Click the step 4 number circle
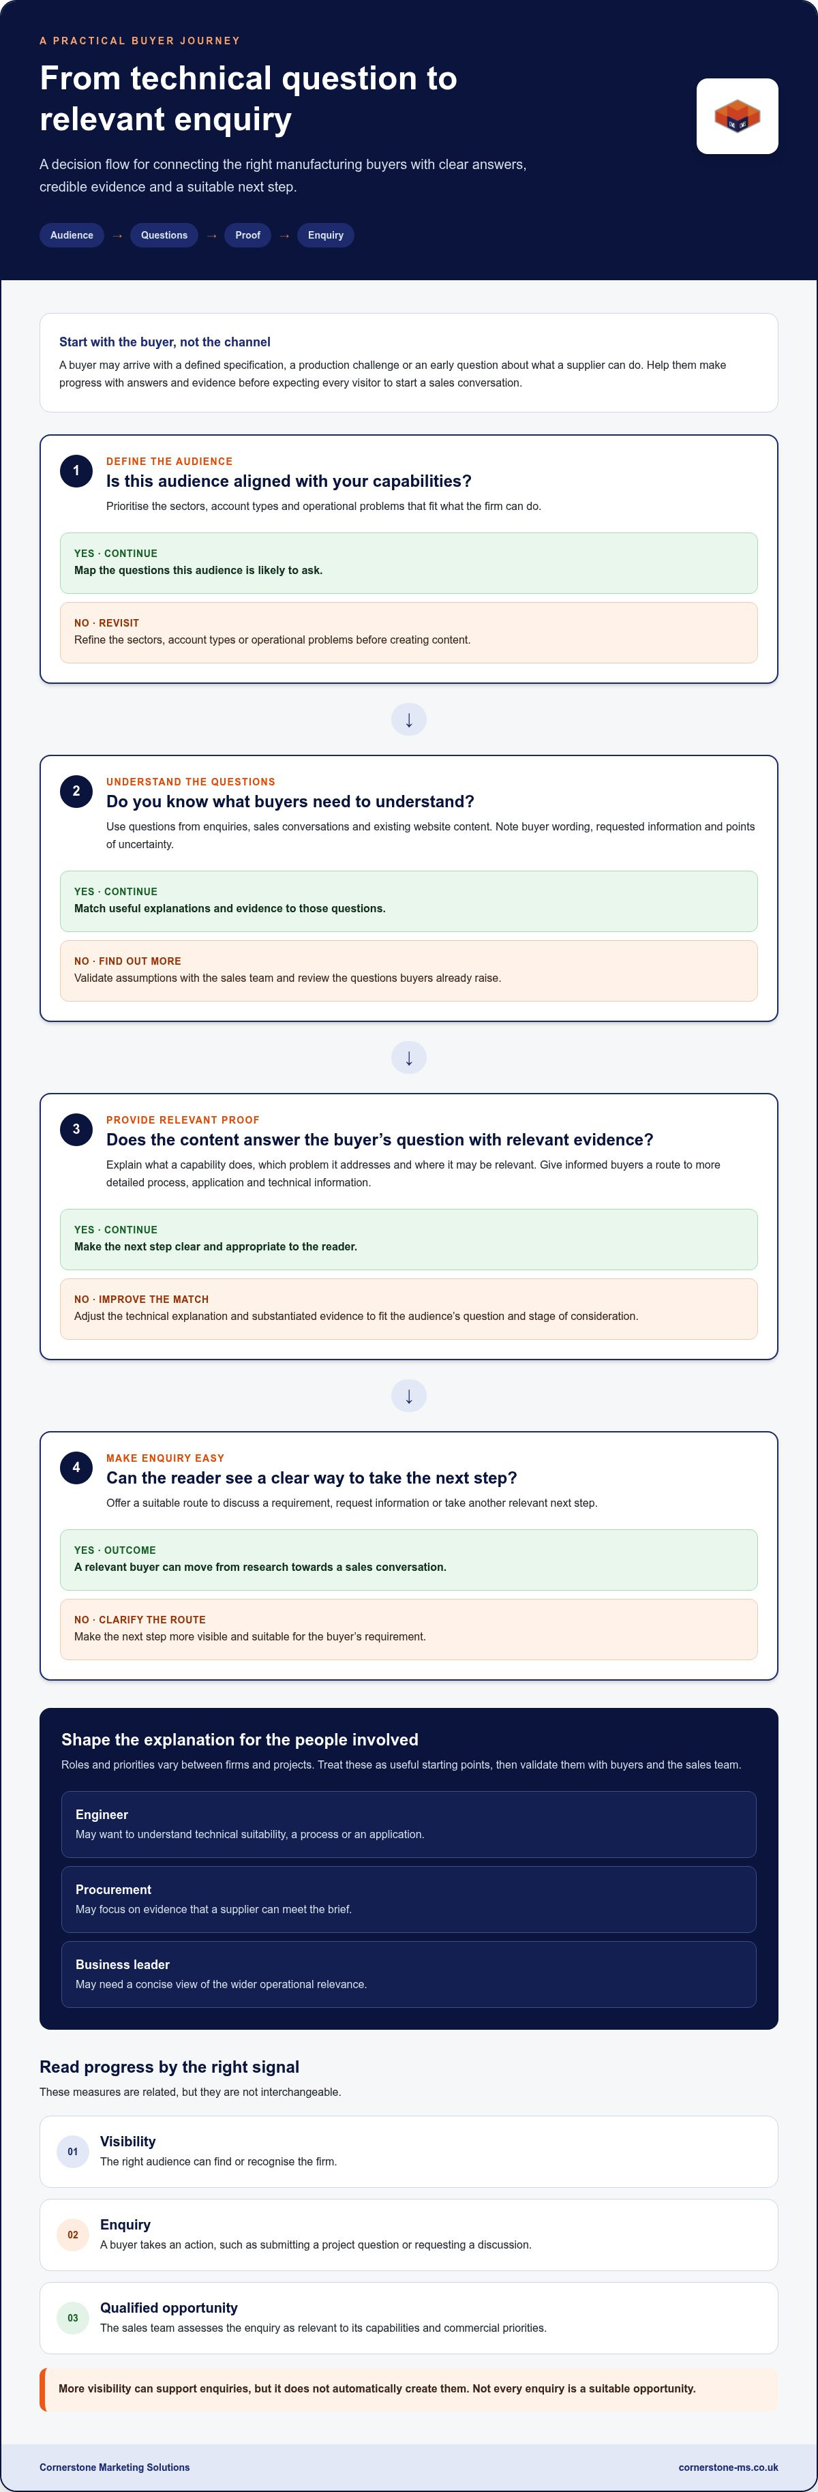The height and width of the screenshot is (2492, 818). click(x=76, y=1467)
